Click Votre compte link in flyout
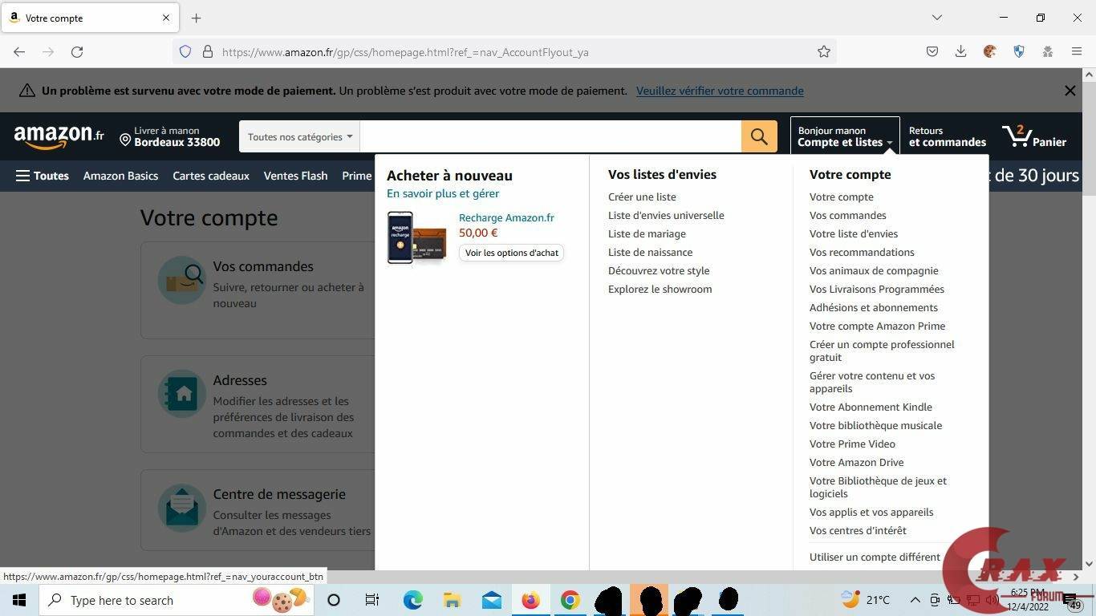Screen dimensions: 1096x616 (842, 197)
